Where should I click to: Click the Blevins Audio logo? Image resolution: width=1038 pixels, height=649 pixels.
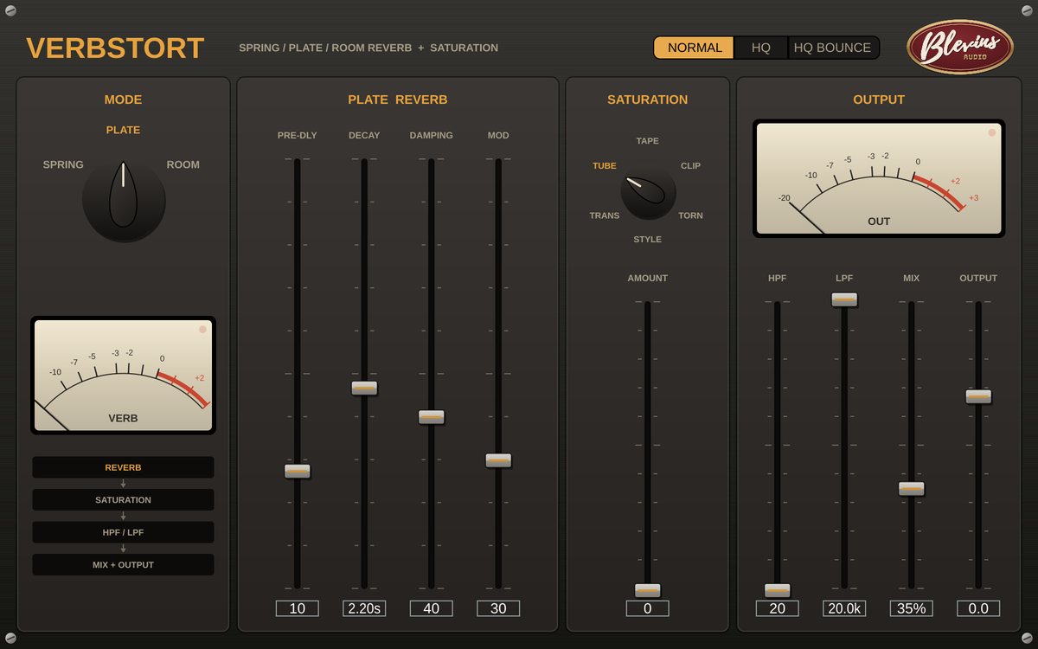959,48
